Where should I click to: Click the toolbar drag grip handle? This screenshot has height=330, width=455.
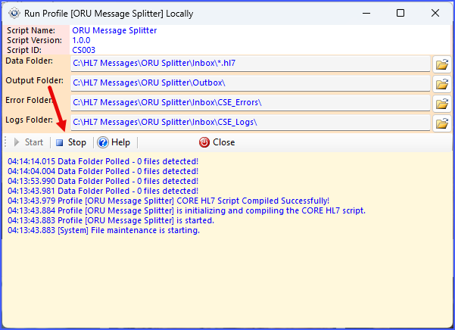5,142
